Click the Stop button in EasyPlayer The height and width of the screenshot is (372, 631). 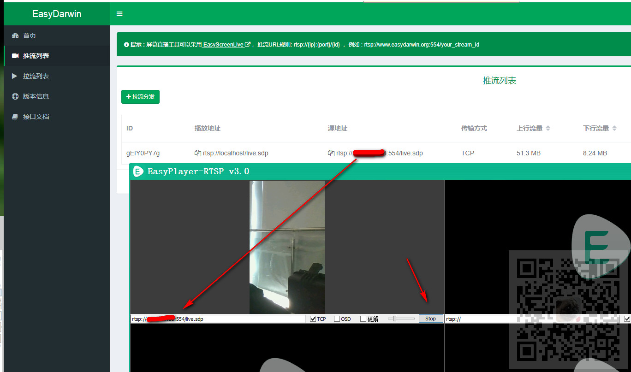(x=430, y=319)
